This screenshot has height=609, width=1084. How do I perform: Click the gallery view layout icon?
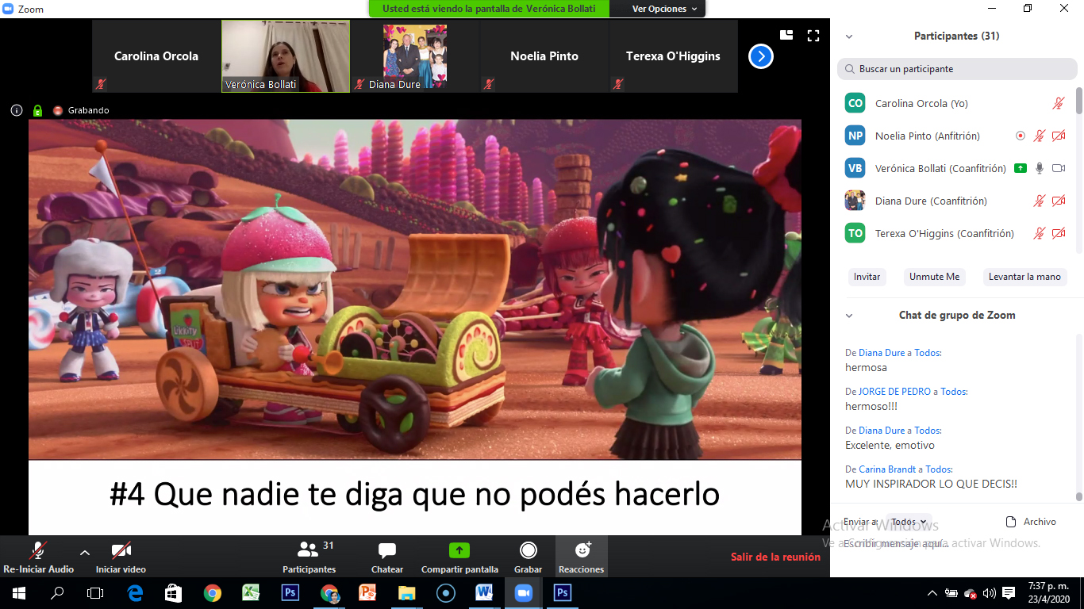[786, 35]
